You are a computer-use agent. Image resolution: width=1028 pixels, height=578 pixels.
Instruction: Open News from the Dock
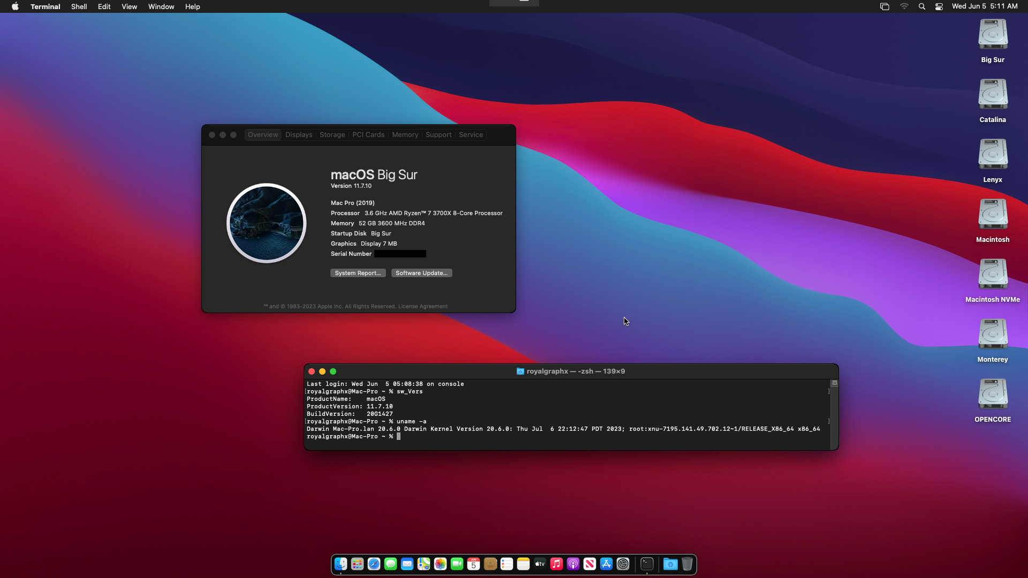(589, 564)
